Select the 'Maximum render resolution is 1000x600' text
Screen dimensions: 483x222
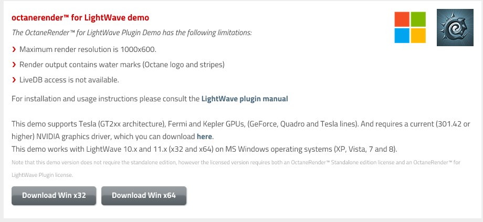(88, 49)
